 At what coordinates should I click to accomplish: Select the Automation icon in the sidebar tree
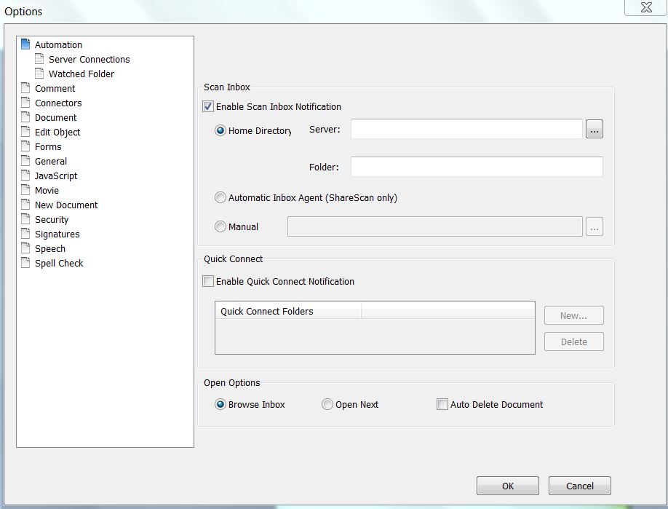[x=27, y=44]
